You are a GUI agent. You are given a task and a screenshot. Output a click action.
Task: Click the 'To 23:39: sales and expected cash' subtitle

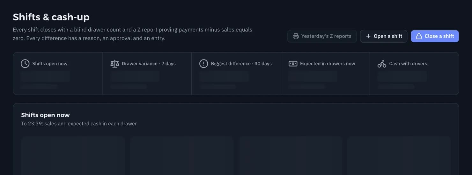(79, 123)
